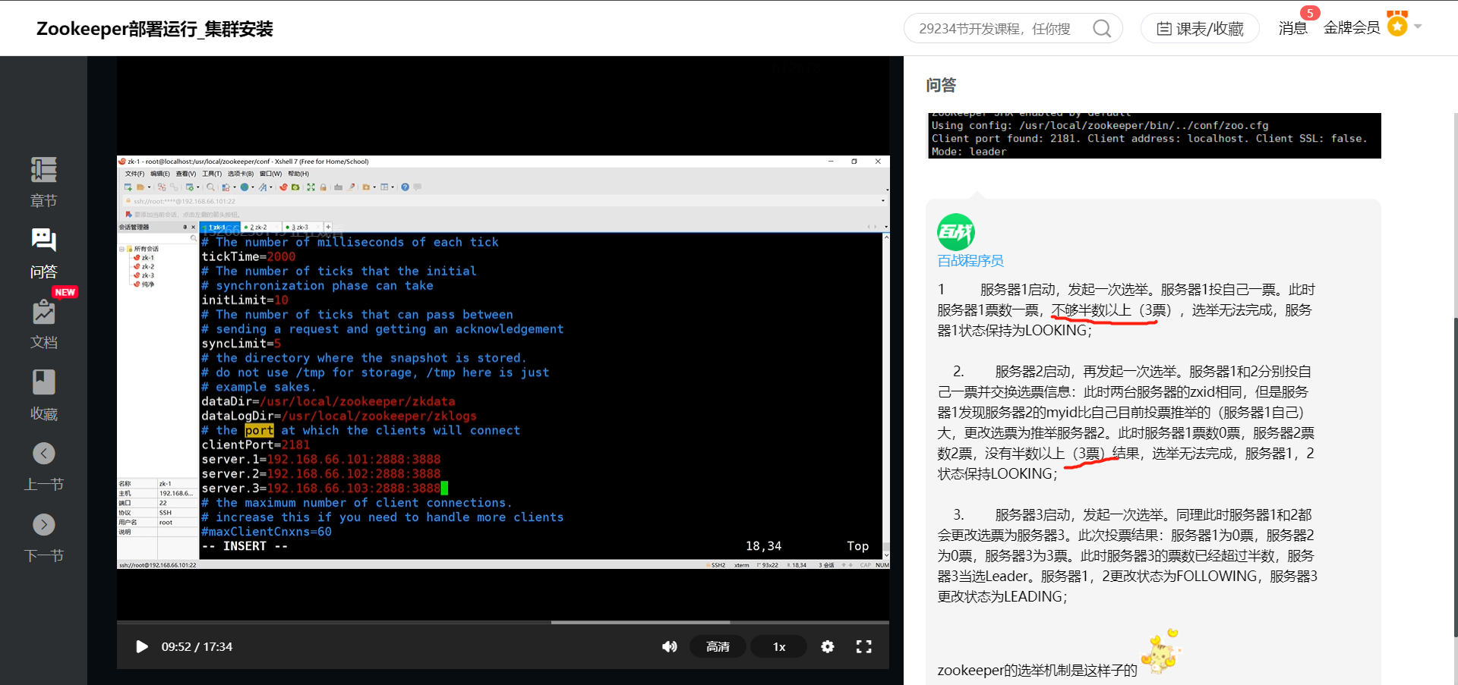The height and width of the screenshot is (685, 1458).
Task: Expand the user account dropdown arrow
Action: (x=1417, y=27)
